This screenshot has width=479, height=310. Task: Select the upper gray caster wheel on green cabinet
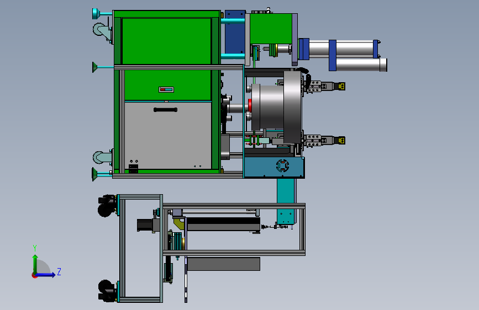(x=102, y=30)
